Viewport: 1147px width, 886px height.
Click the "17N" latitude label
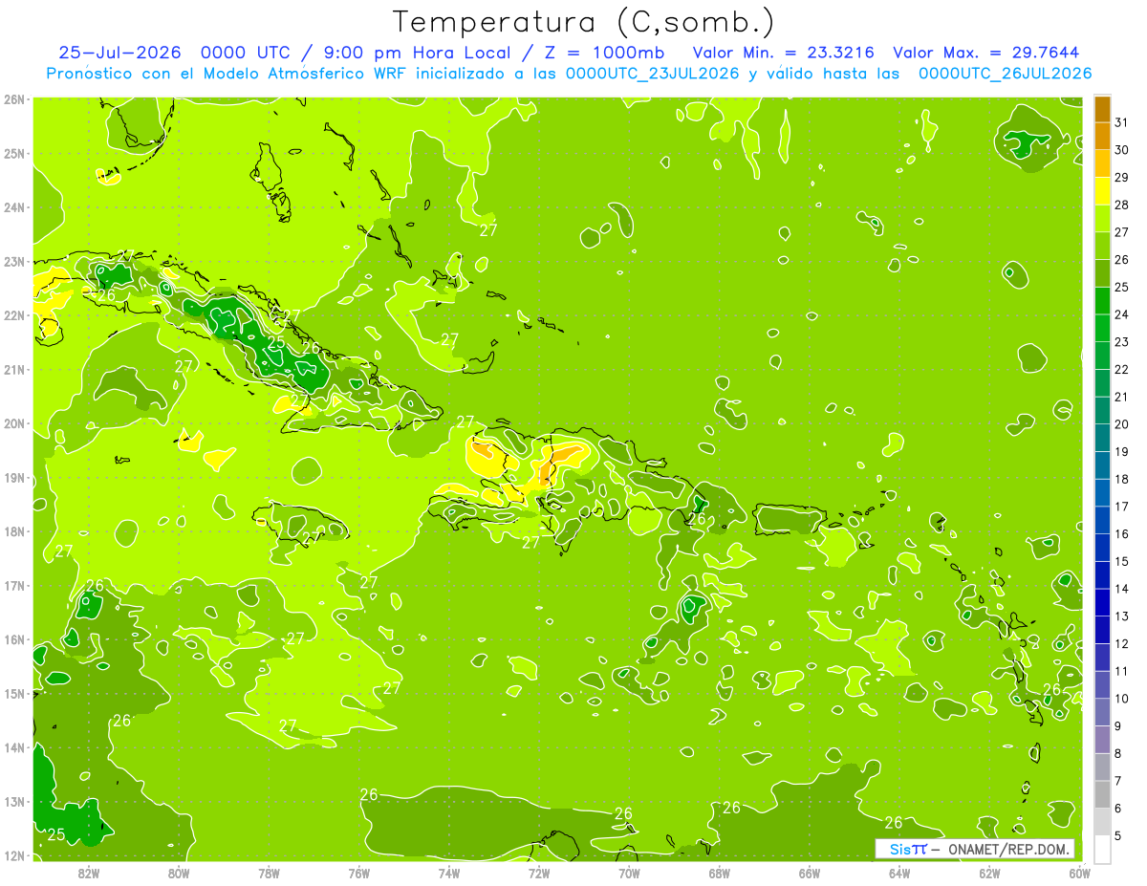13,586
